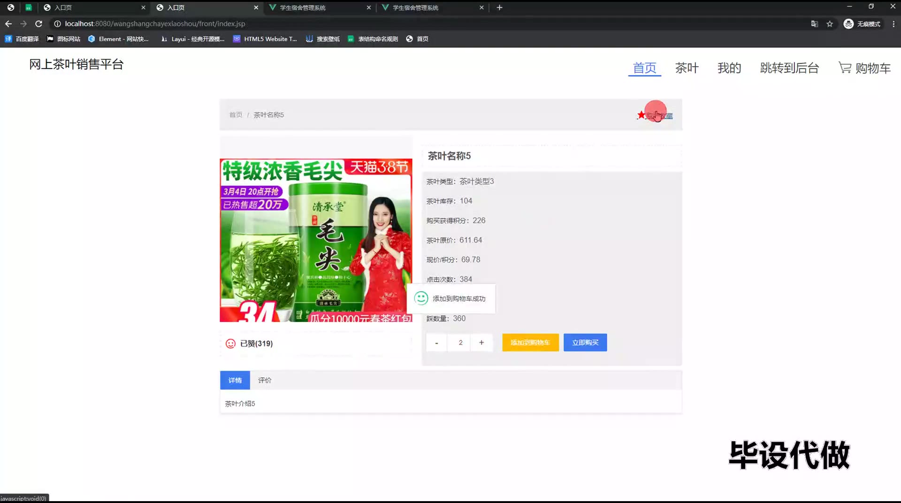Open Element bookmark

(x=118, y=39)
